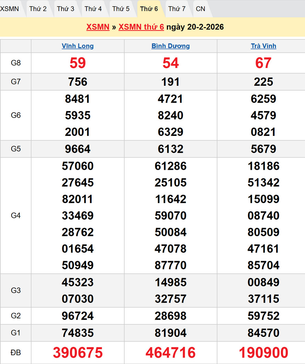Click the active Thứ 6 tab
The image size is (305, 364).
point(149,9)
